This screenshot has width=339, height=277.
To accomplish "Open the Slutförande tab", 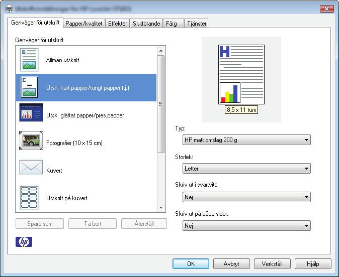I will tap(146, 24).
